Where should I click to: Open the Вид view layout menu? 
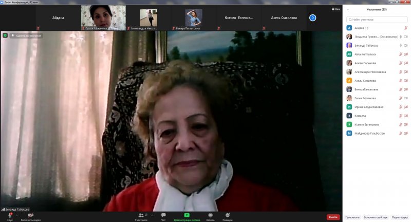click(335, 9)
